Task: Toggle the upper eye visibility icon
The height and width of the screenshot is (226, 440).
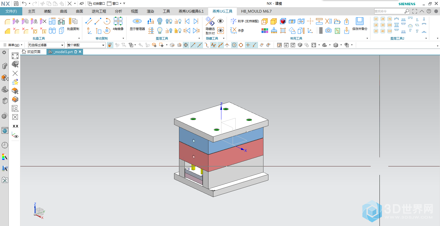Action: (220, 21)
